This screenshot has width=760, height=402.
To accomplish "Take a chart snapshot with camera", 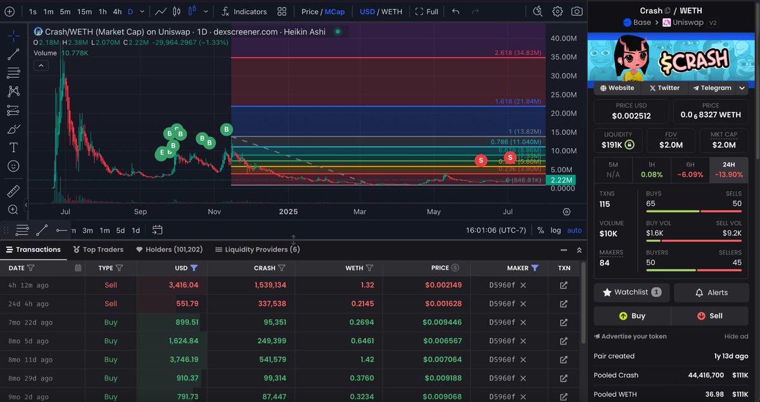I will coord(576,11).
